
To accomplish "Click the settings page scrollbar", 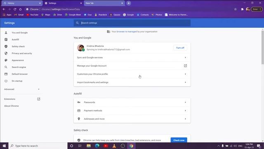I will pyautogui.click(x=262, y=47).
